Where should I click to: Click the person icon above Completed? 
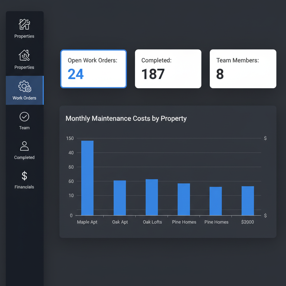pos(24,146)
